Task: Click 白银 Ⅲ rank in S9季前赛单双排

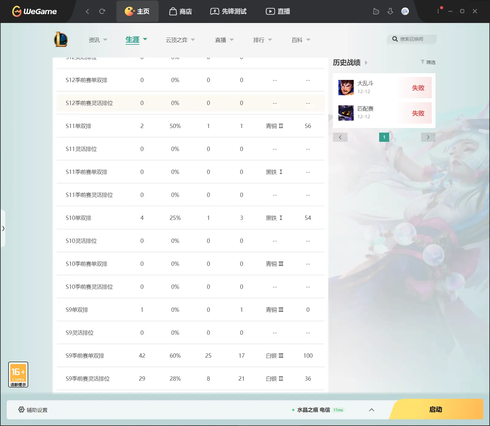Action: (275, 356)
